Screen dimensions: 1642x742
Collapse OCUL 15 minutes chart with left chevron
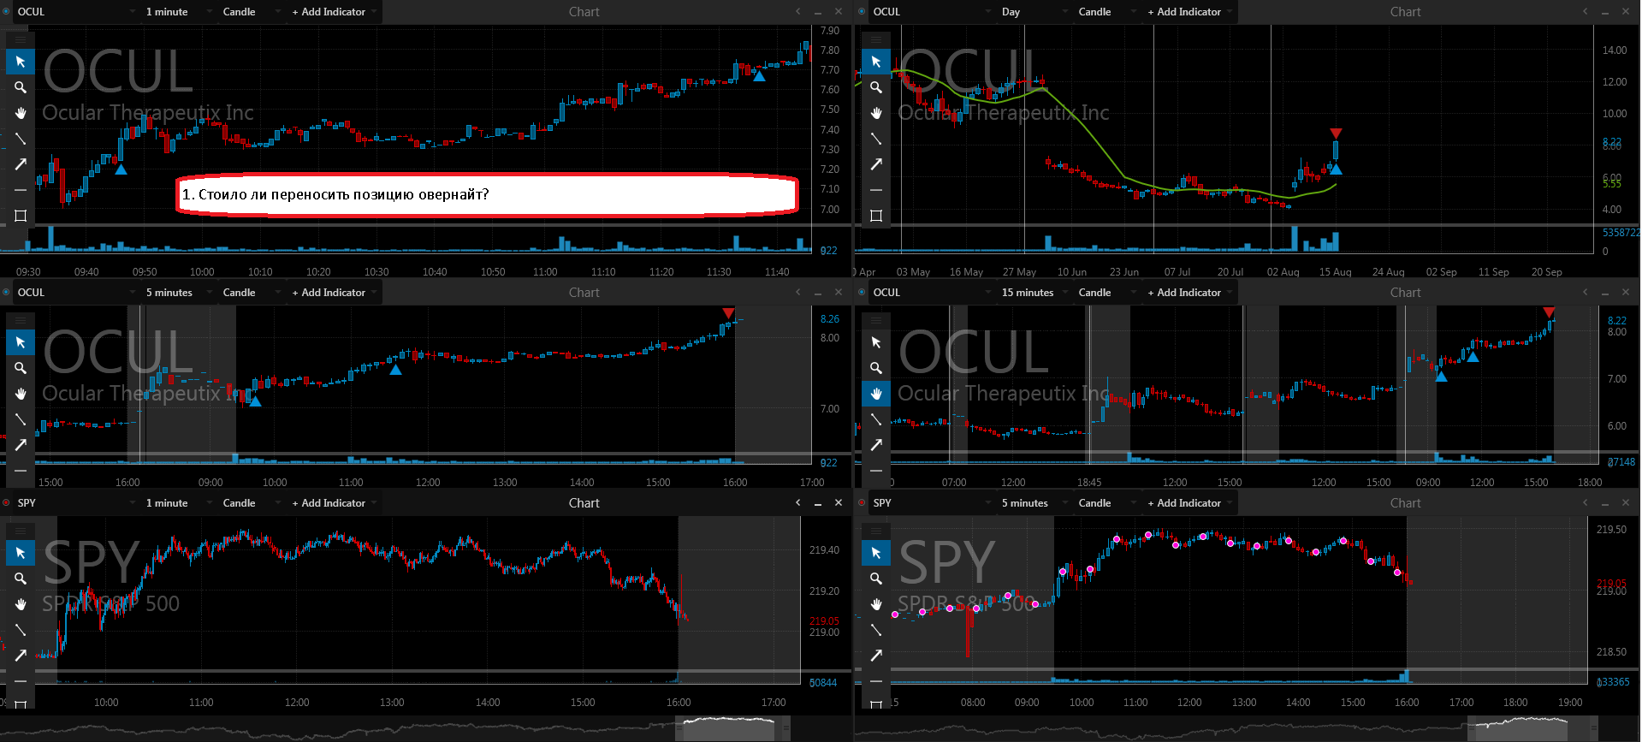tap(1585, 292)
